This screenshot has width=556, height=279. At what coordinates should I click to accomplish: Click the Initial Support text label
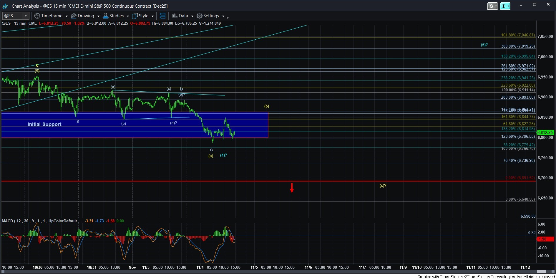pos(44,124)
